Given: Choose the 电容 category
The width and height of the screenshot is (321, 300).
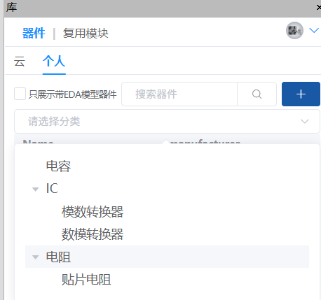Looking at the screenshot, I should click(x=58, y=166).
